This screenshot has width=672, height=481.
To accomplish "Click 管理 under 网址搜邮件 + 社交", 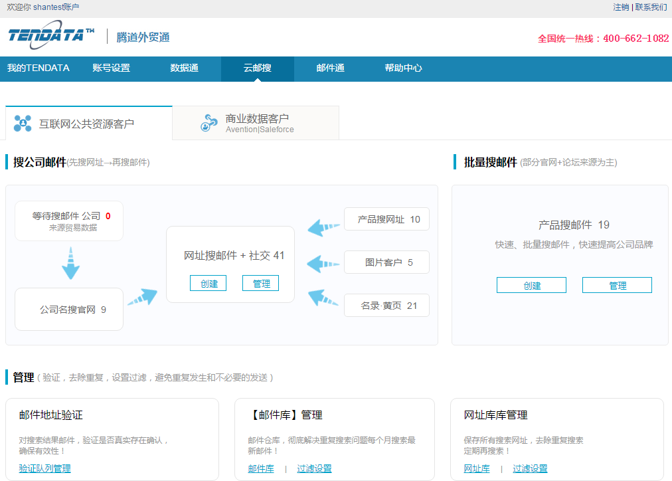I will [x=261, y=284].
